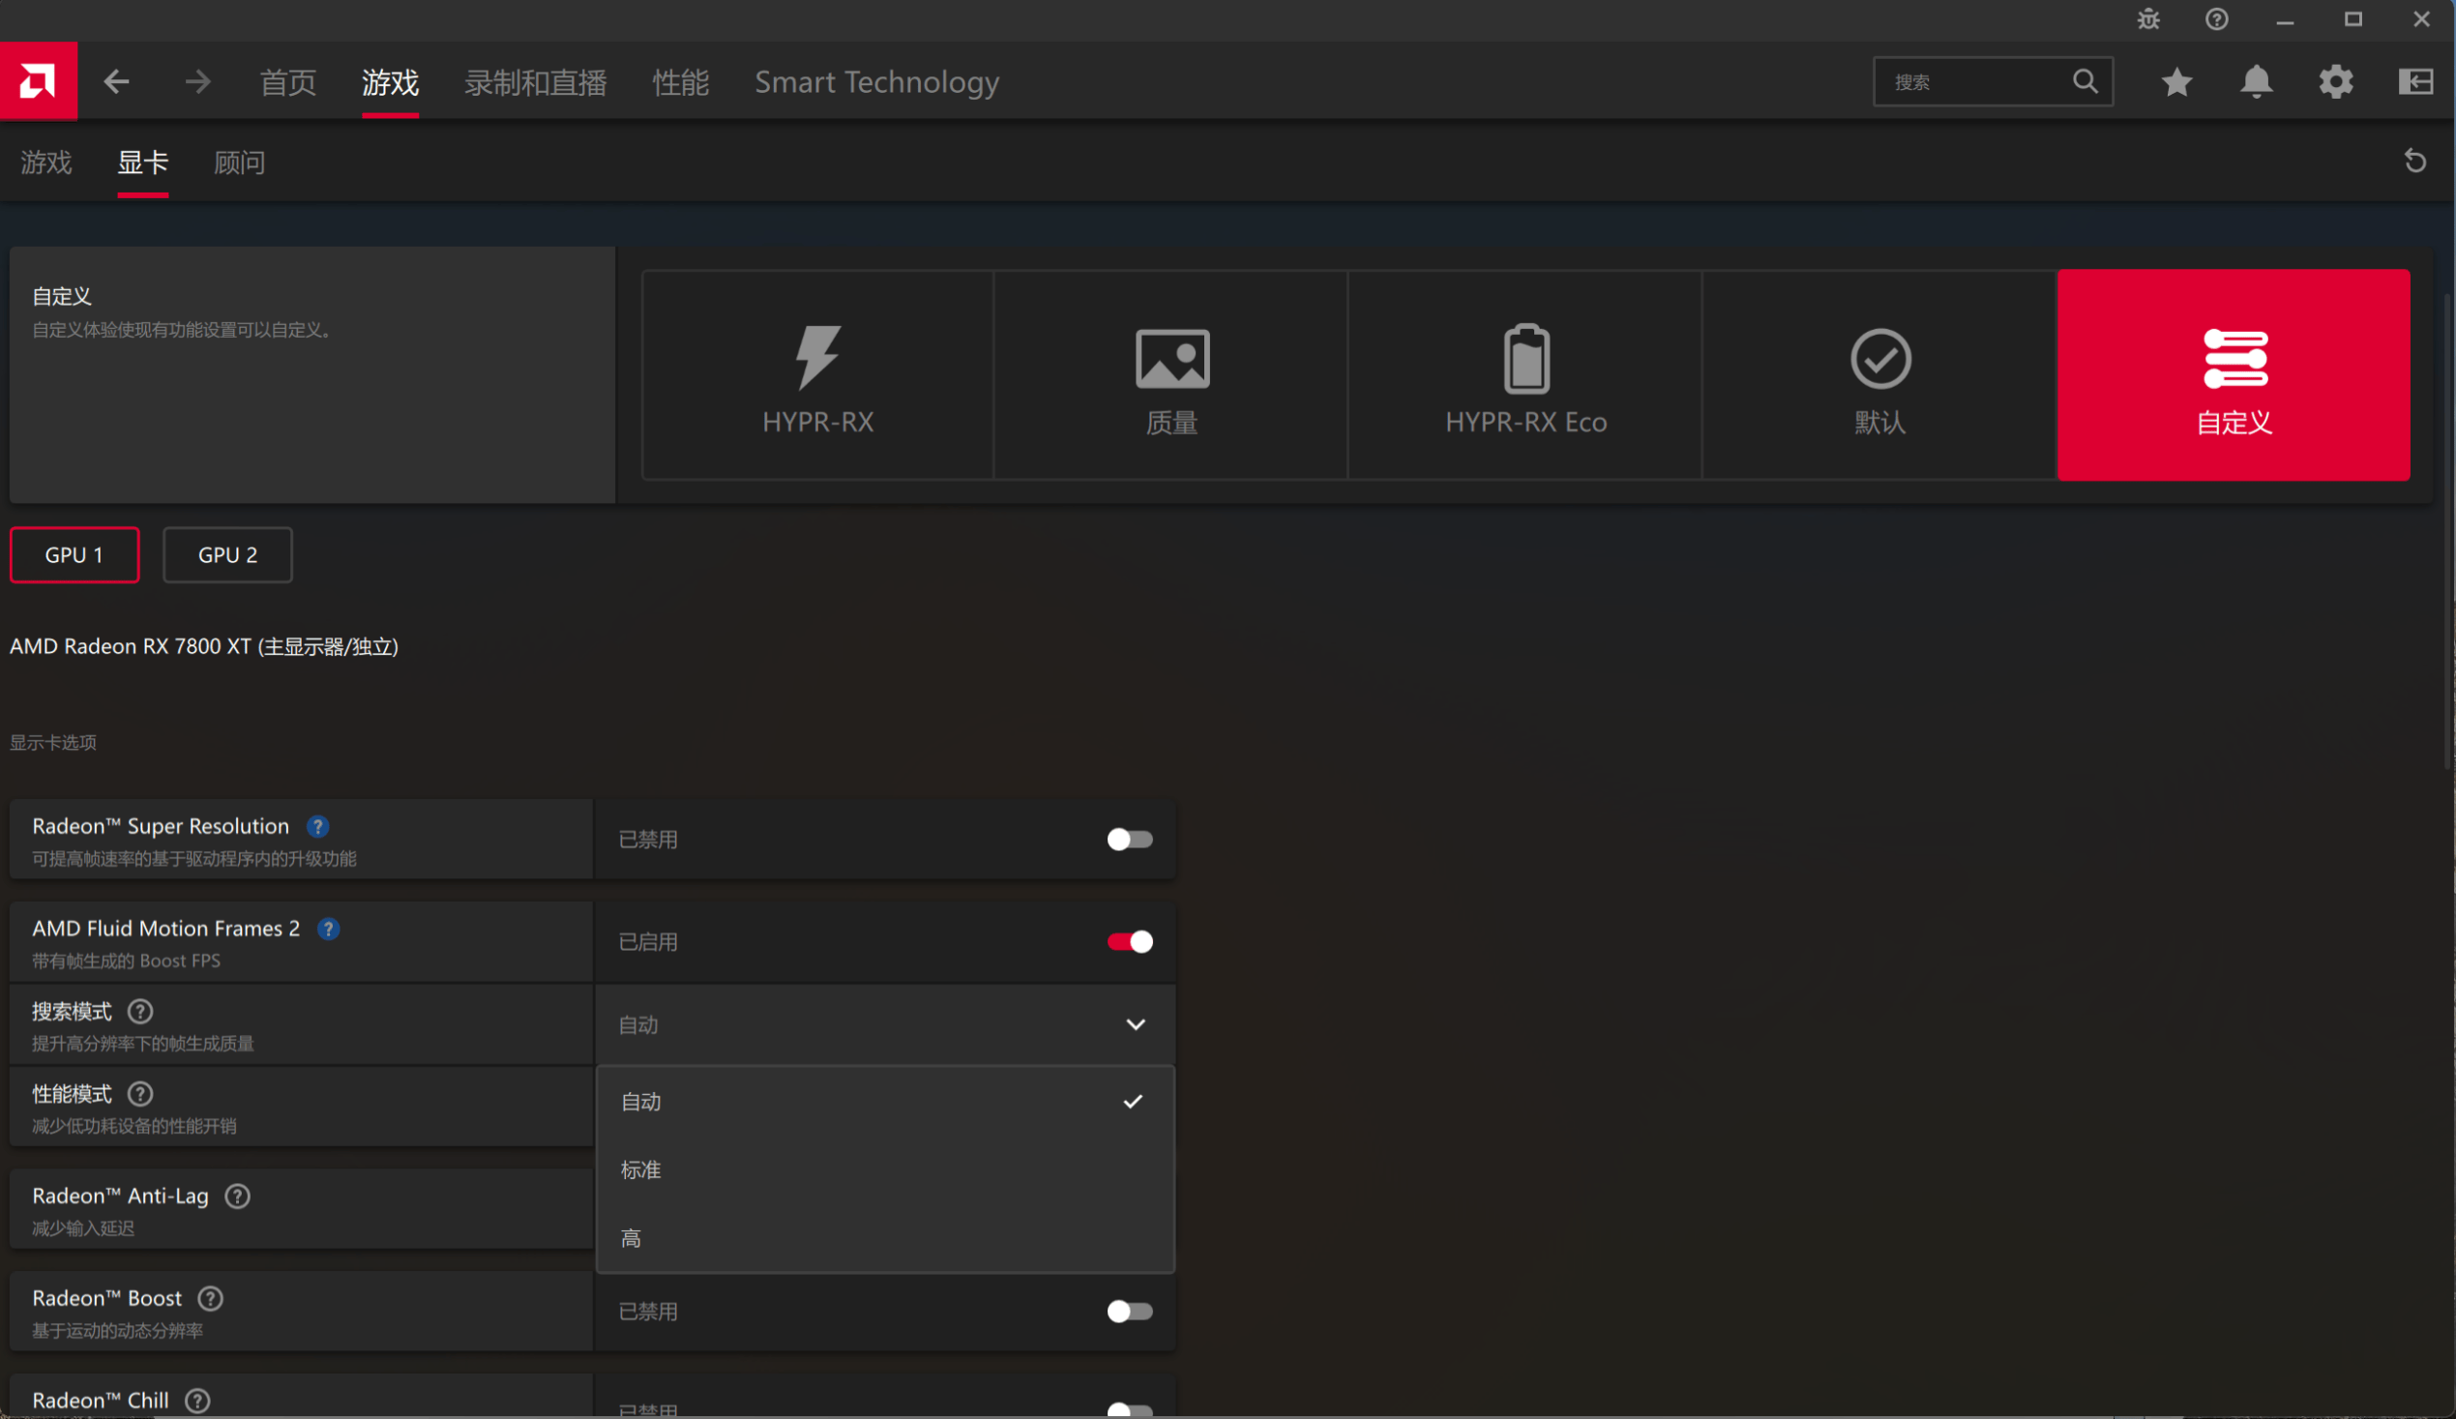Viewport: 2456px width, 1419px height.
Task: Open the help question mark icon
Action: coord(2217,19)
